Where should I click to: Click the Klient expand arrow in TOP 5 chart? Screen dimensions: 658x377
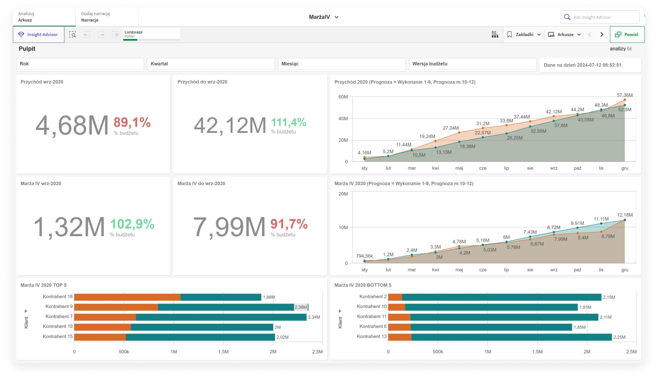(x=26, y=311)
